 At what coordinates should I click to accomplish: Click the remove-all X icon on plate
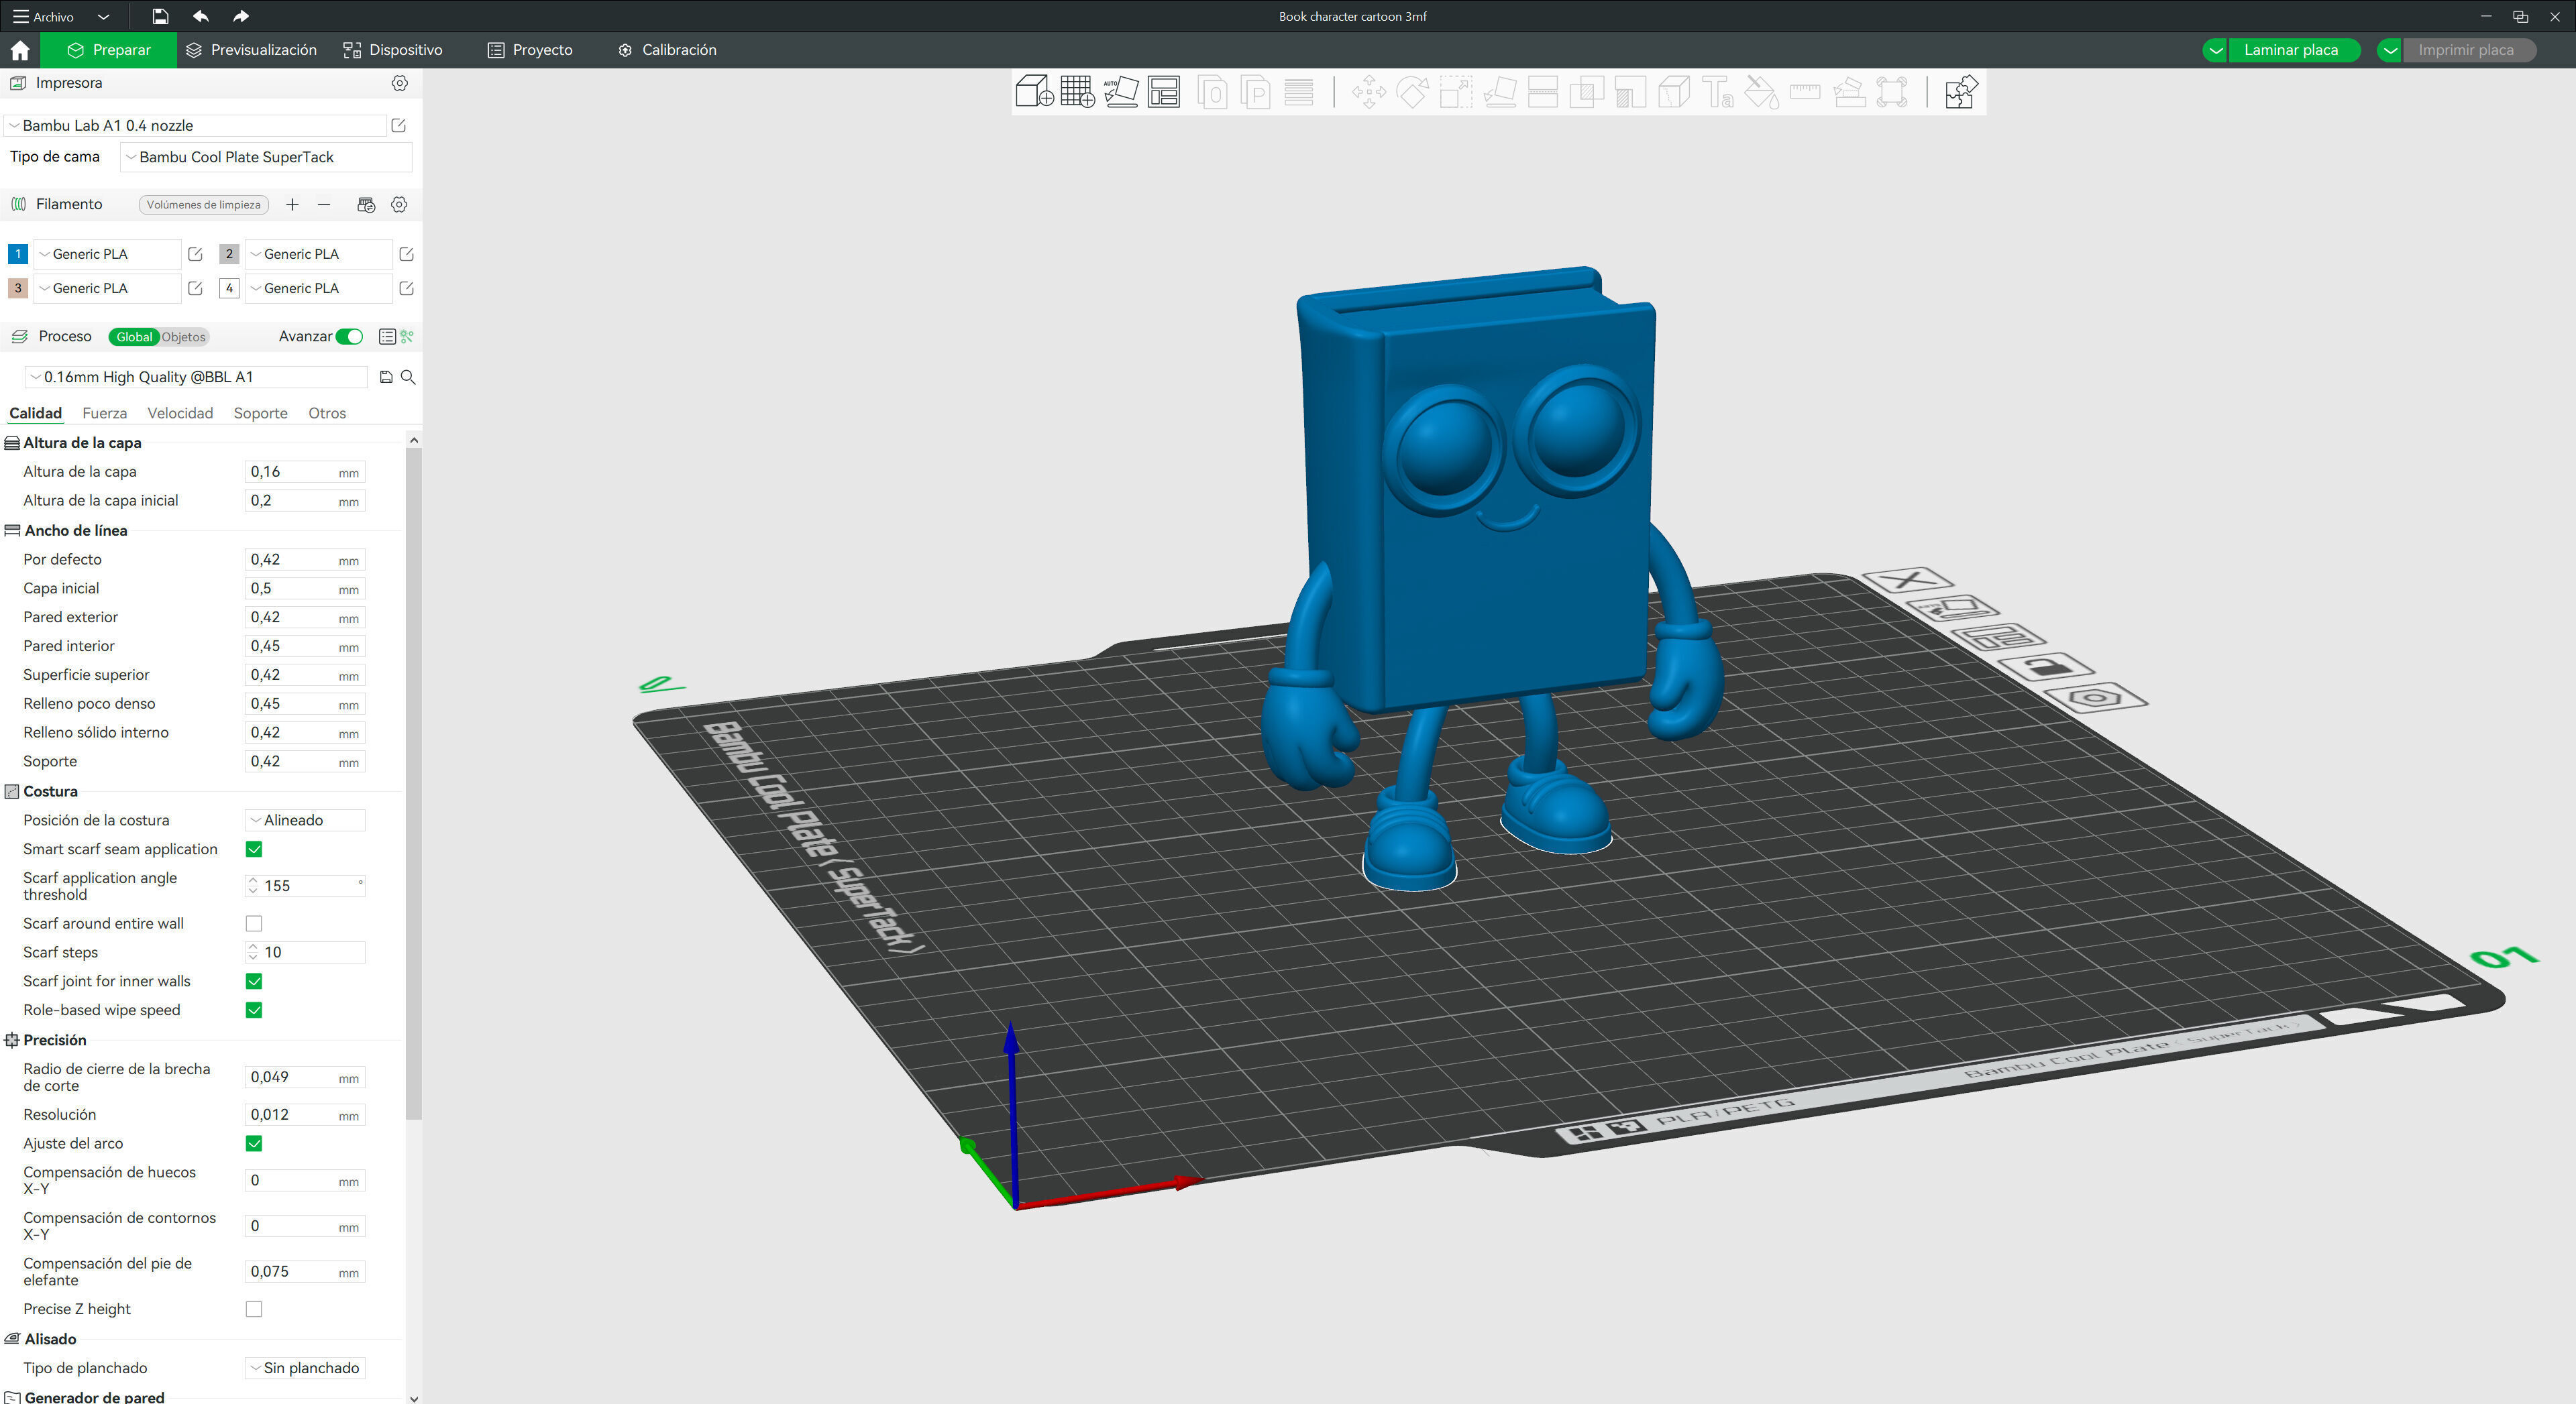[x=1908, y=579]
